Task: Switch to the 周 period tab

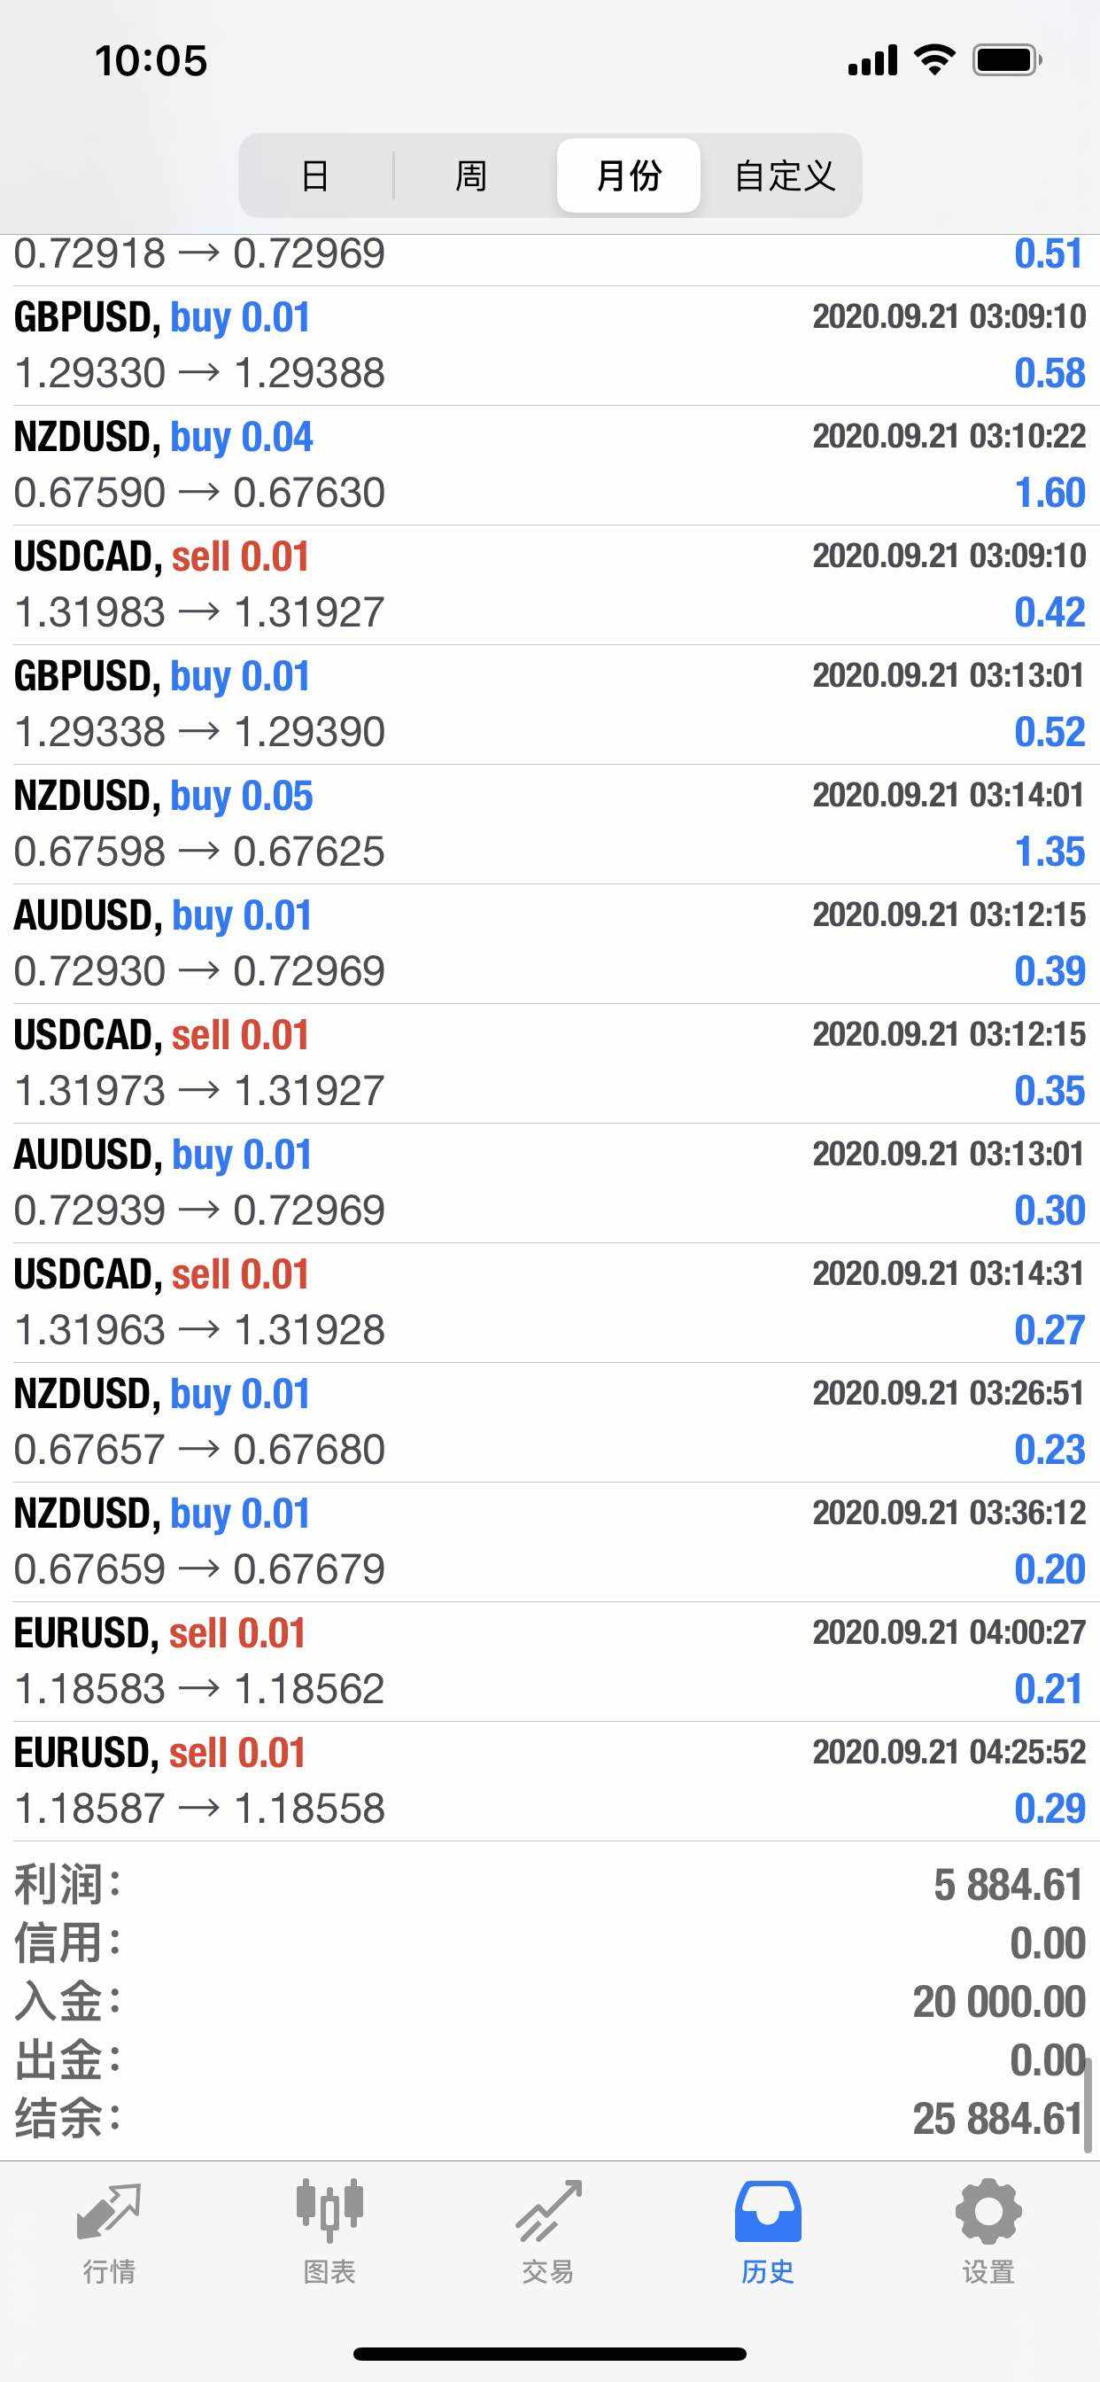Action: (471, 175)
